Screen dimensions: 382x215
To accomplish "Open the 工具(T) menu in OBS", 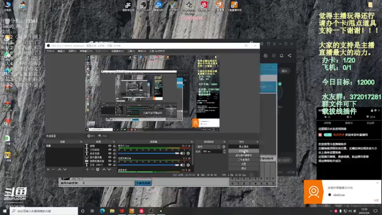I will 131,51.
